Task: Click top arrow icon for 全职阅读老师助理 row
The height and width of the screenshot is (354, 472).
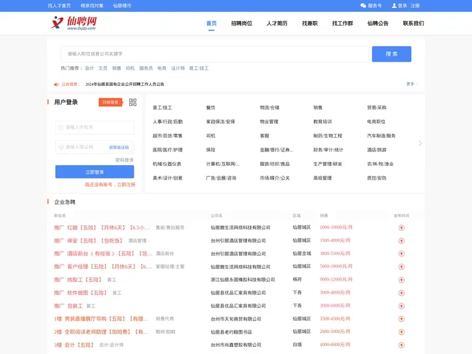Action: [x=401, y=332]
